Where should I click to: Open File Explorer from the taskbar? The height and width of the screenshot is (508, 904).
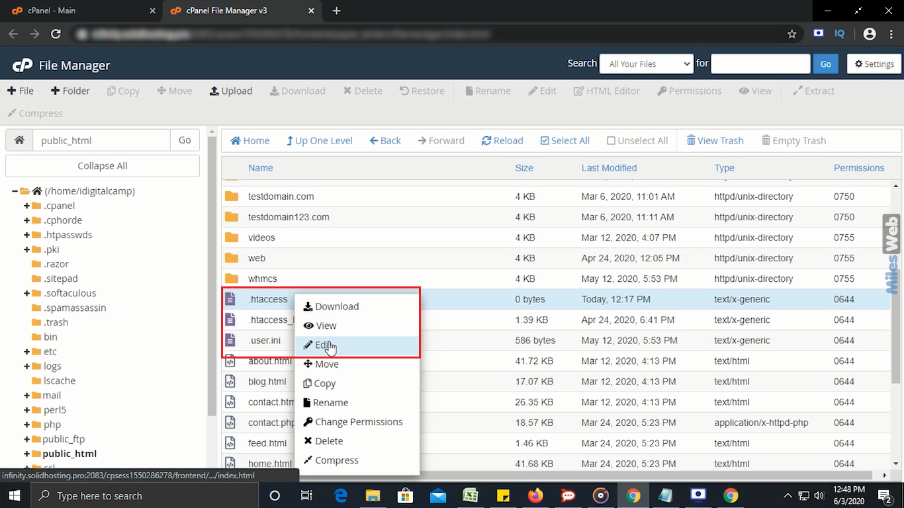(x=373, y=495)
